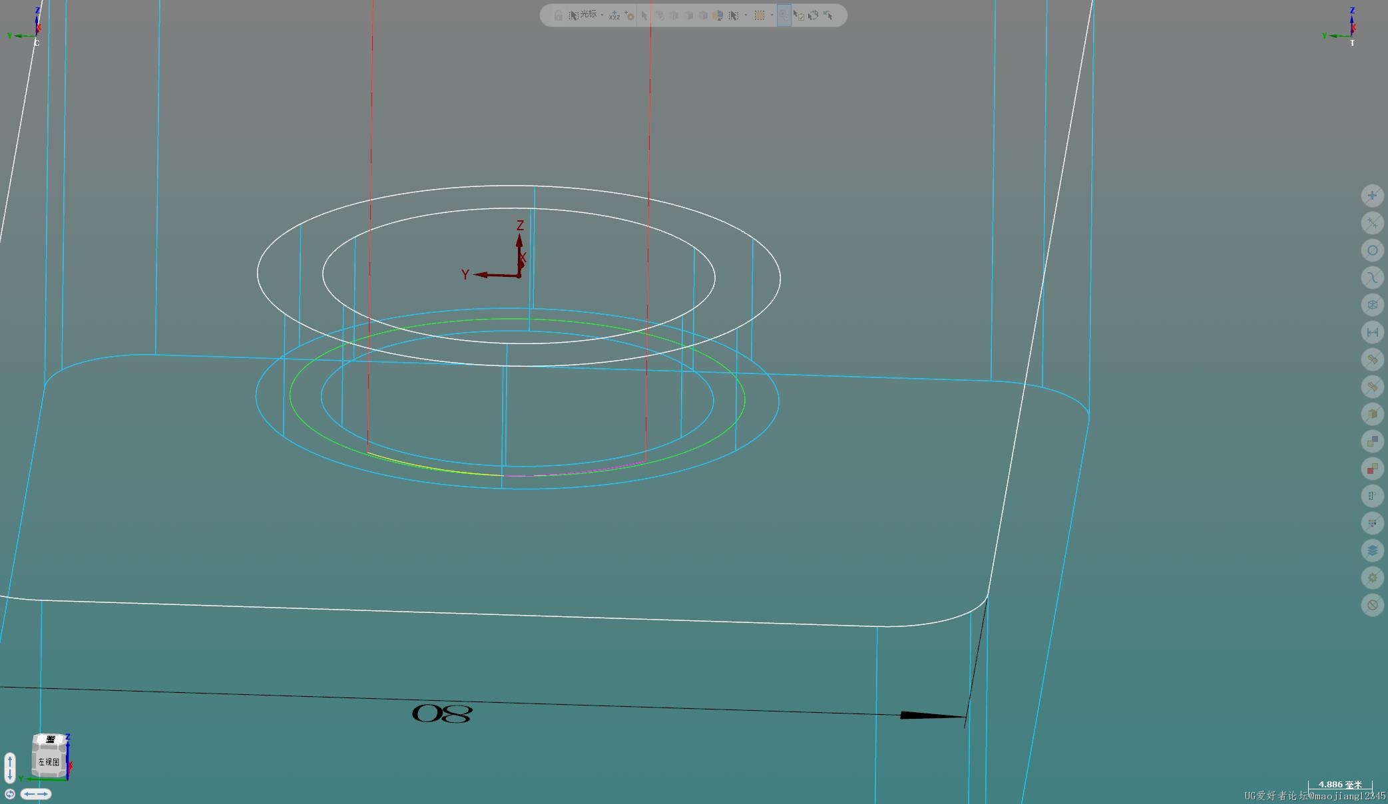
Task: Click the gear settings circle icon
Action: 1372,578
